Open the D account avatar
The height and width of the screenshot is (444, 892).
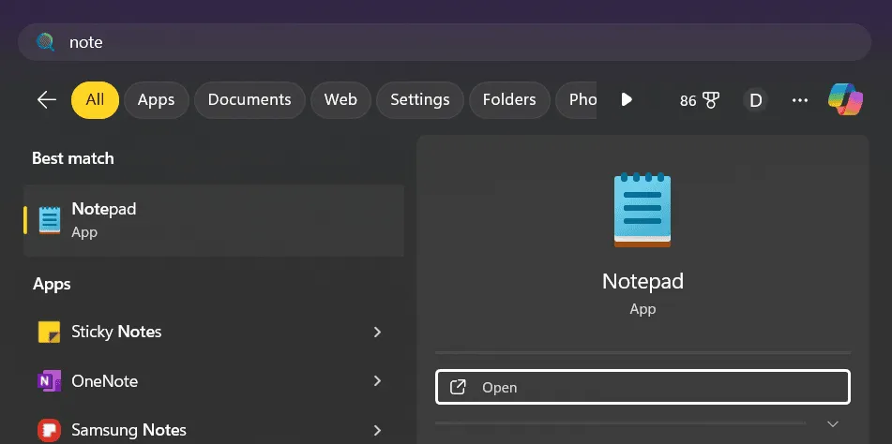tap(755, 100)
